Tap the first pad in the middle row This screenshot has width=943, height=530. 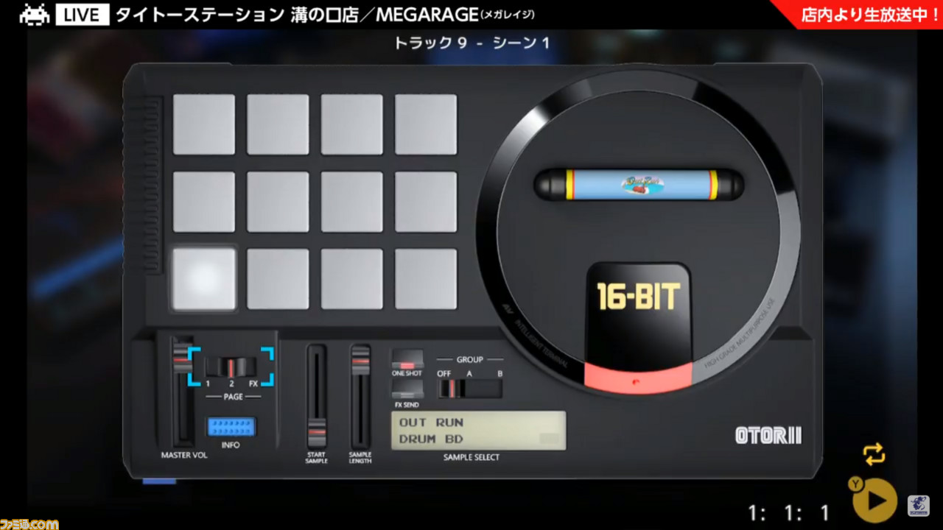tap(204, 202)
